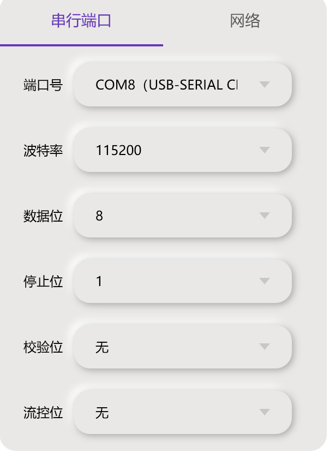Click the 数据位 dropdown arrow icon
Viewport: 335px width, 464px height.
tap(265, 215)
